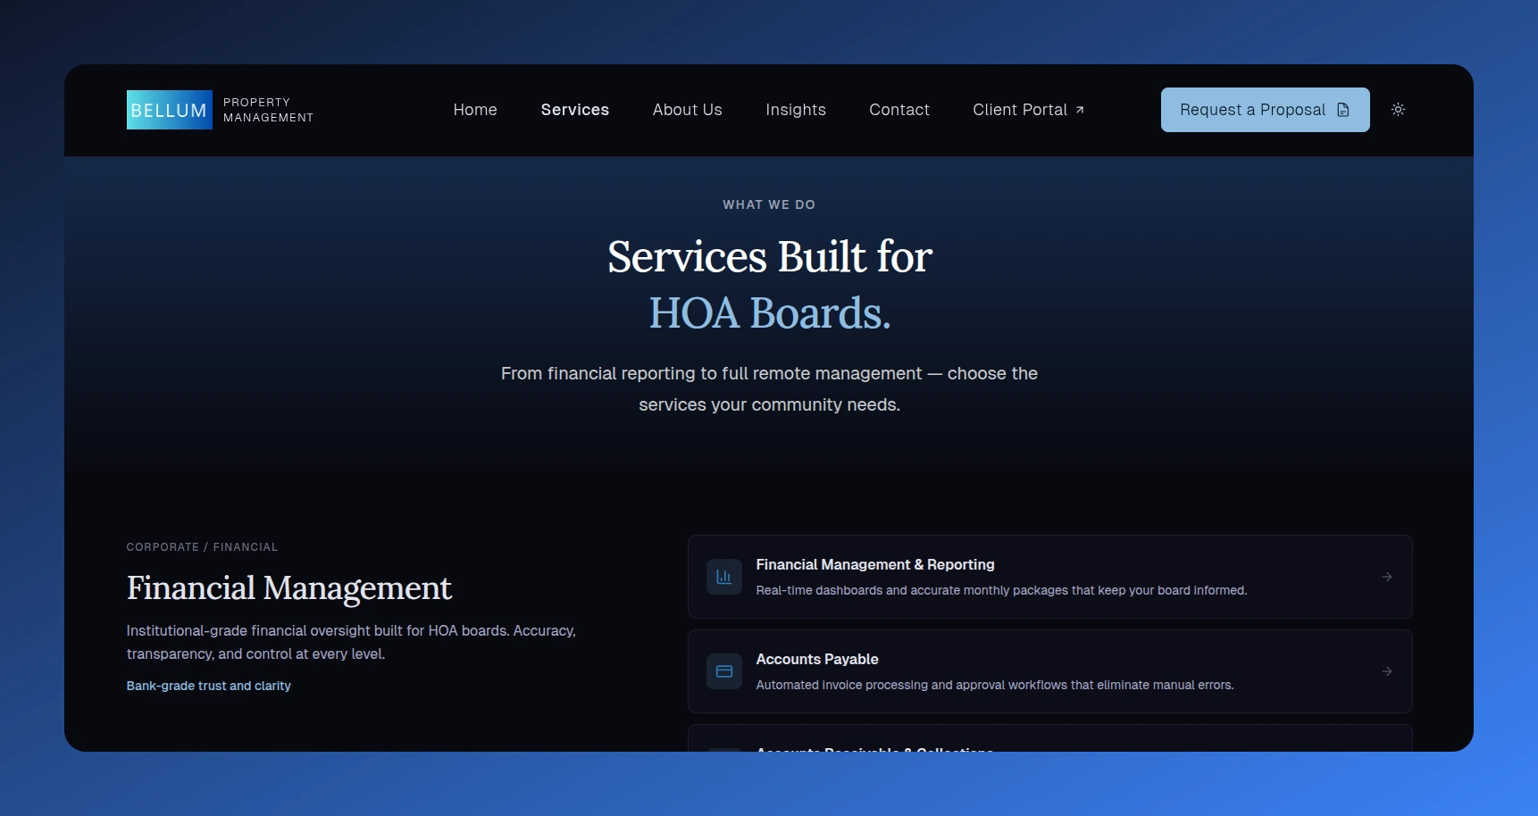Open Financial Management & Reporting service title

click(875, 565)
